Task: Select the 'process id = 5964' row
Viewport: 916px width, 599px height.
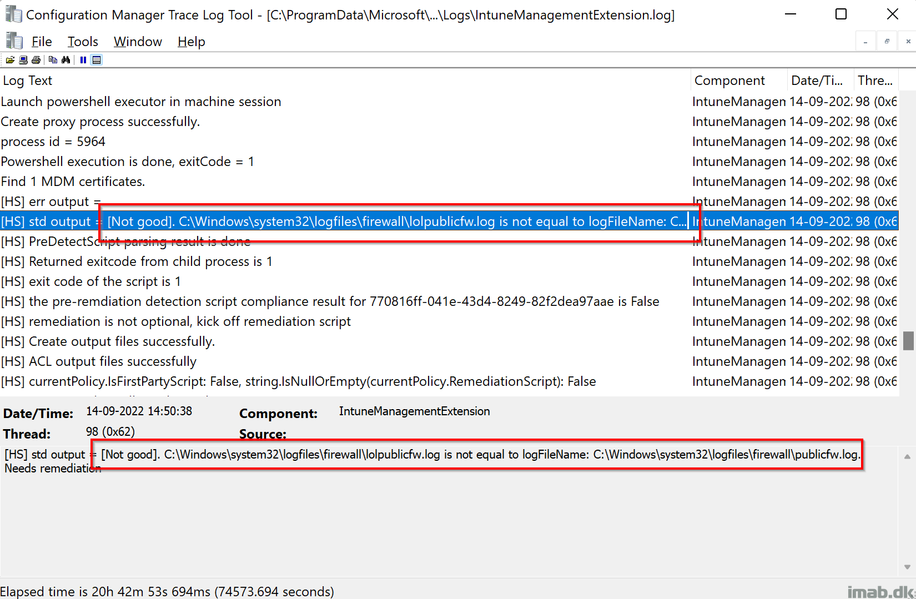Action: click(x=449, y=142)
